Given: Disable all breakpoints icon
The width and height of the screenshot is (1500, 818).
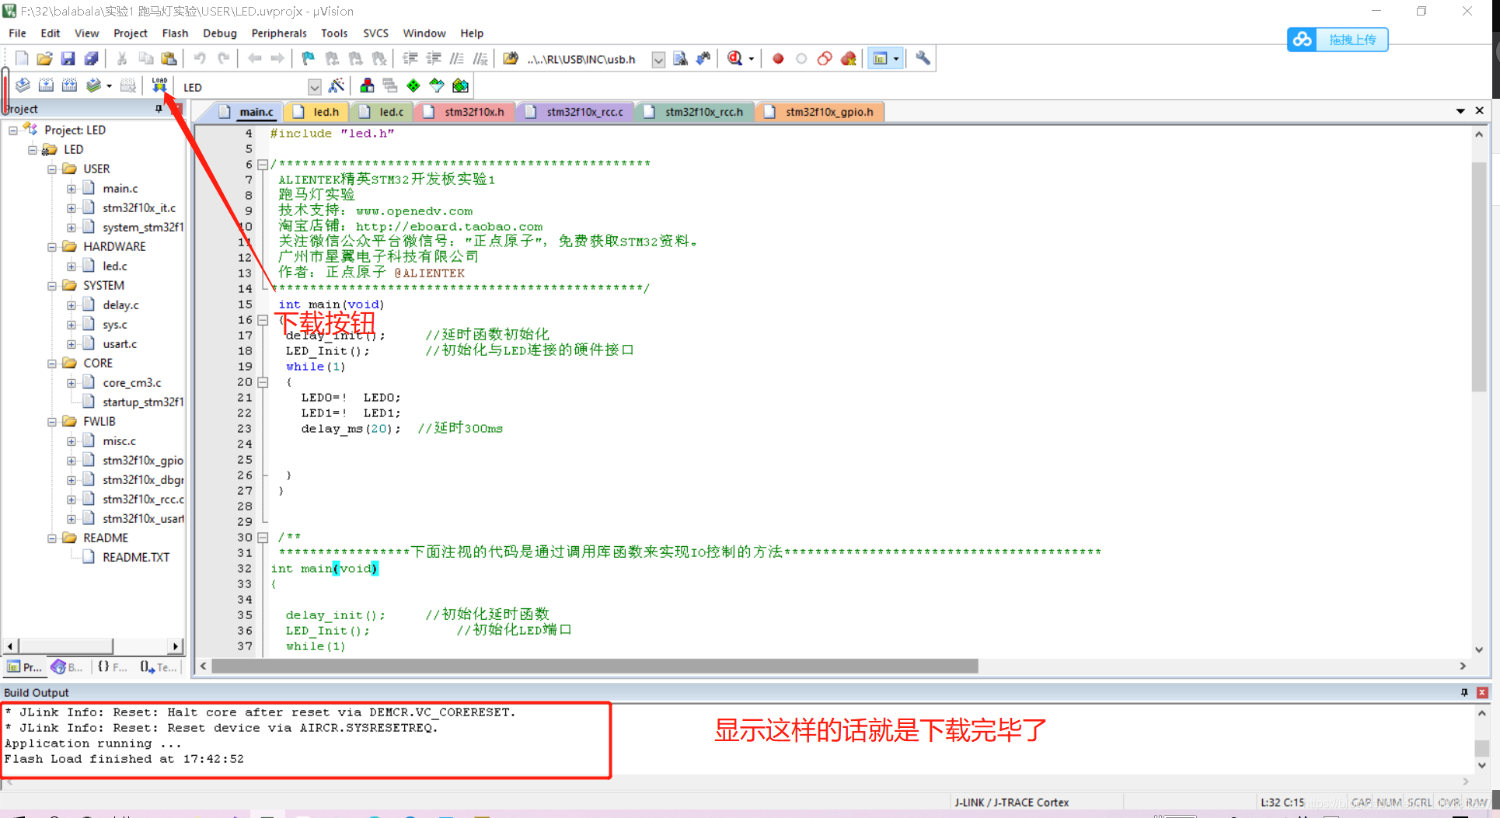Looking at the screenshot, I should 825,58.
